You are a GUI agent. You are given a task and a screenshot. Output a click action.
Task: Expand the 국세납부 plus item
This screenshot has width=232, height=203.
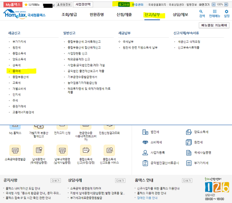pyautogui.click(x=119, y=42)
